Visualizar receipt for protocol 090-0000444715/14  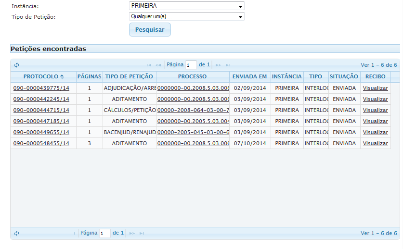pyautogui.click(x=375, y=110)
